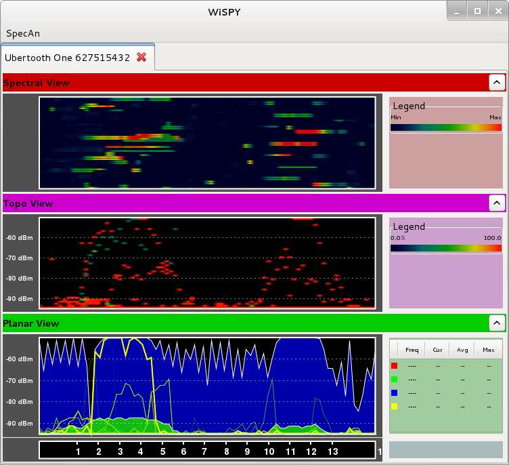Close the Ubertooth One 627515432 tab
The width and height of the screenshot is (509, 465).
(x=141, y=57)
